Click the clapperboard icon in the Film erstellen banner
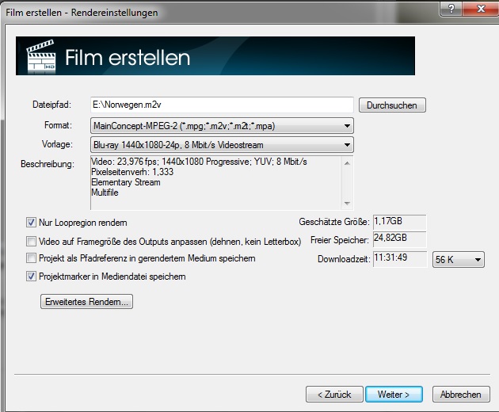499x412 pixels. (40, 57)
